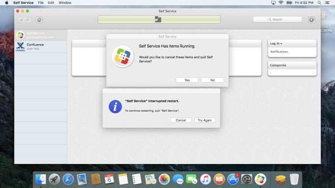Select Confluence in the sidebar

point(41,47)
